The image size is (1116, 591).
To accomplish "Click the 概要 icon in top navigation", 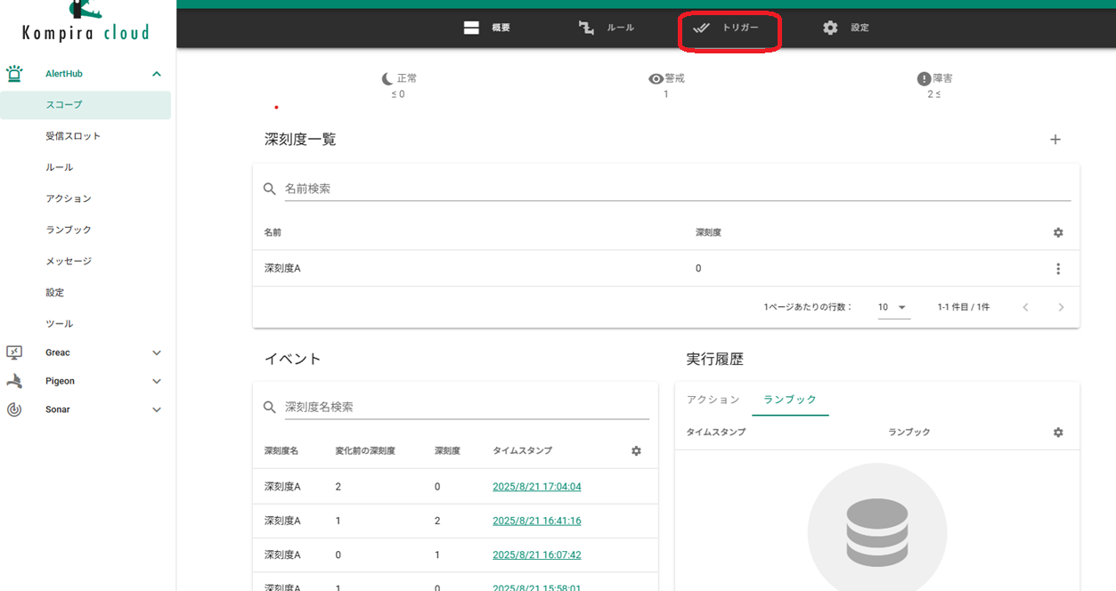I will tap(472, 28).
